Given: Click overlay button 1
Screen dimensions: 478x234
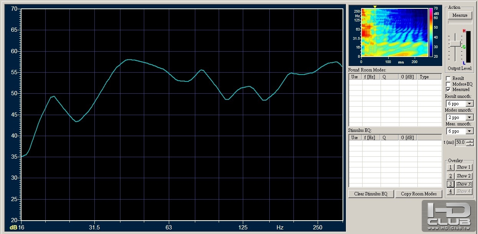Looking at the screenshot, I should [x=451, y=167].
